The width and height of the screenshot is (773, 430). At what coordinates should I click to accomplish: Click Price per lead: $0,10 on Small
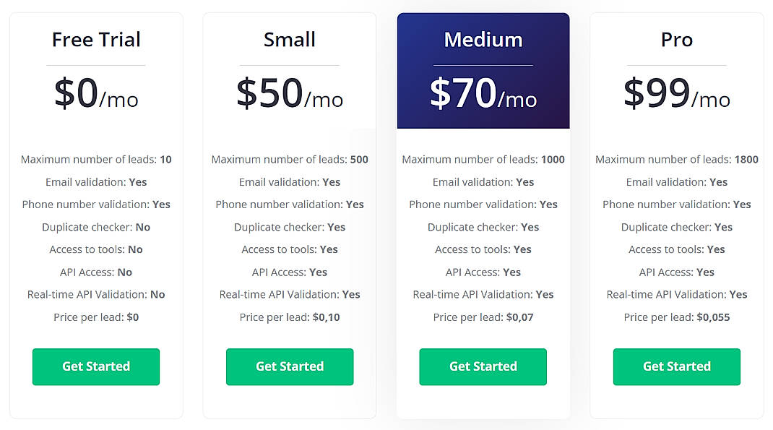[x=289, y=317]
